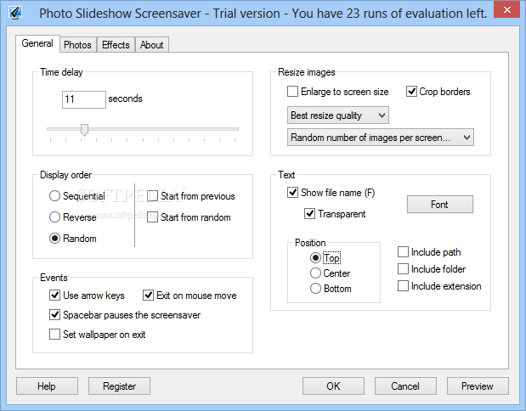Open the About tab

coord(151,45)
